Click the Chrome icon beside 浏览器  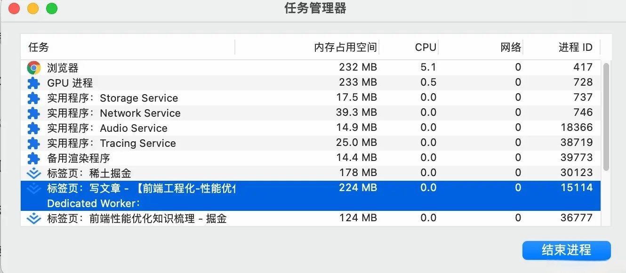33,68
